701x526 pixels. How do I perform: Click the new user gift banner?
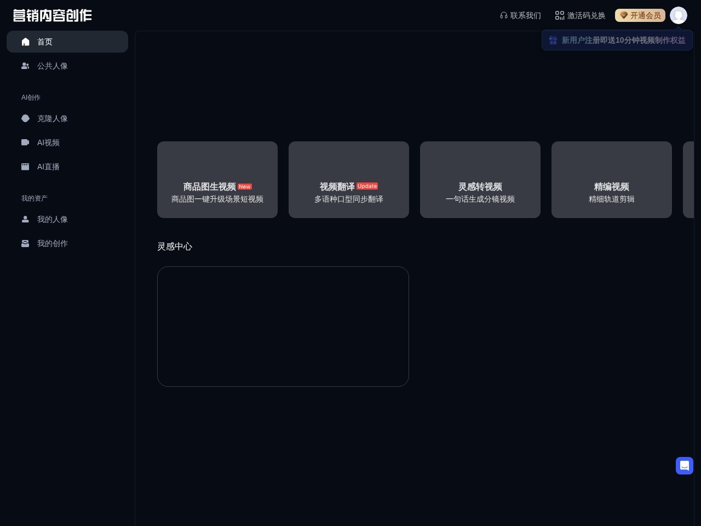point(617,40)
